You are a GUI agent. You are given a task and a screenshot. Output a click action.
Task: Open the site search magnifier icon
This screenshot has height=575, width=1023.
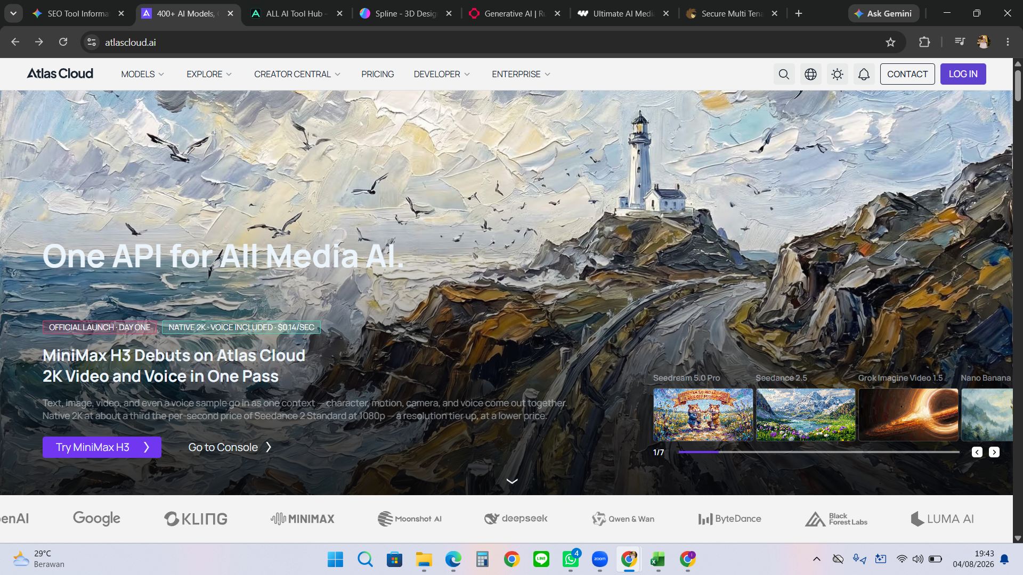(x=784, y=74)
